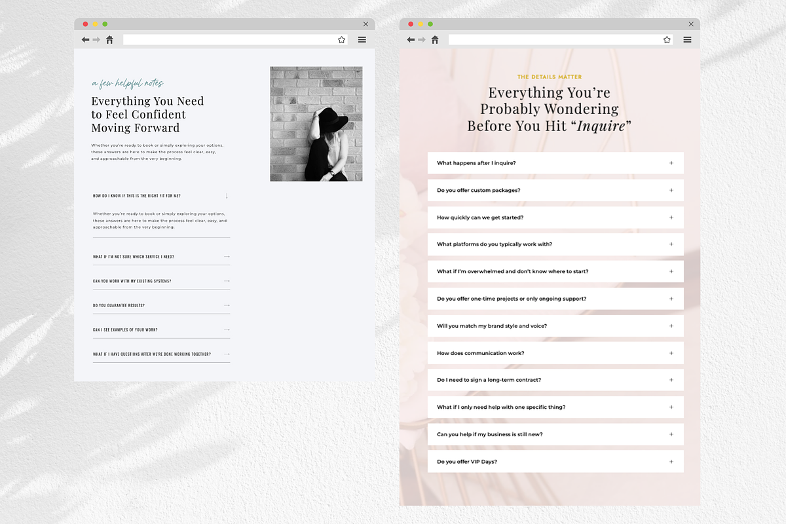786x524 pixels.
Task: Close right browser window with X
Action: tap(691, 24)
